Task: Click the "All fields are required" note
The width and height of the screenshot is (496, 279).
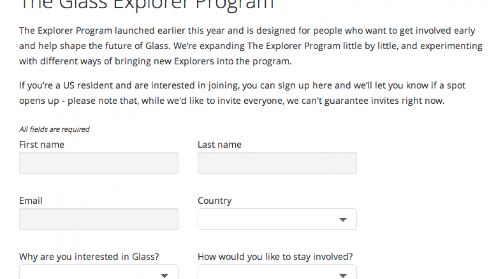Action: coord(54,129)
